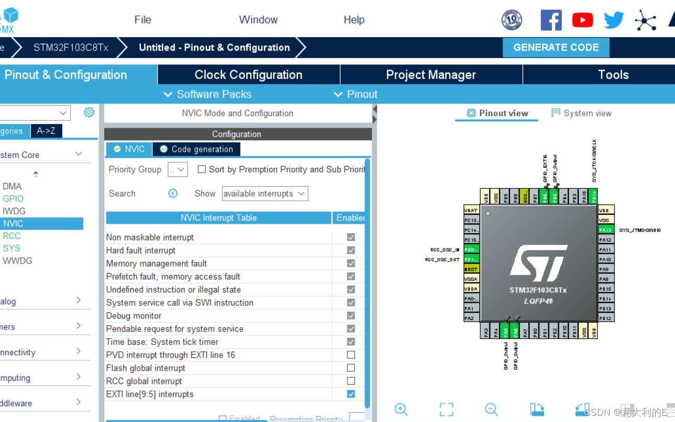The height and width of the screenshot is (422, 675).
Task: Open the Window menu
Action: [x=258, y=20]
